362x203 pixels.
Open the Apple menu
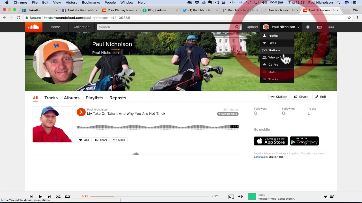click(x=7, y=3)
